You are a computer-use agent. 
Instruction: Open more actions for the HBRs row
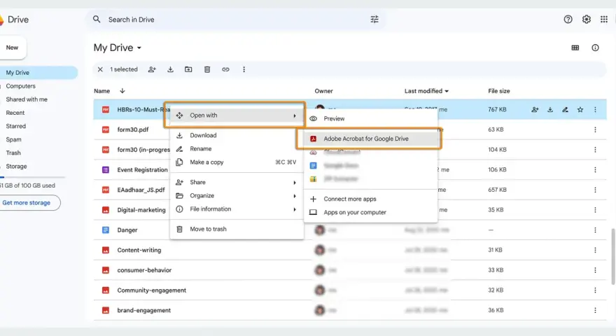coord(595,110)
